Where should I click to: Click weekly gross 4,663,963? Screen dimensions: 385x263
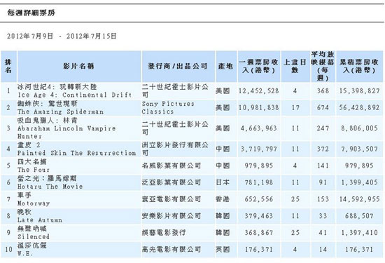(x=259, y=128)
